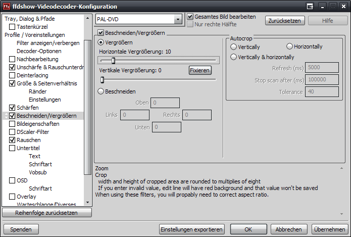Click the ffdshow app icon in title bar
This screenshot has width=351, height=237.
(x=7, y=7)
